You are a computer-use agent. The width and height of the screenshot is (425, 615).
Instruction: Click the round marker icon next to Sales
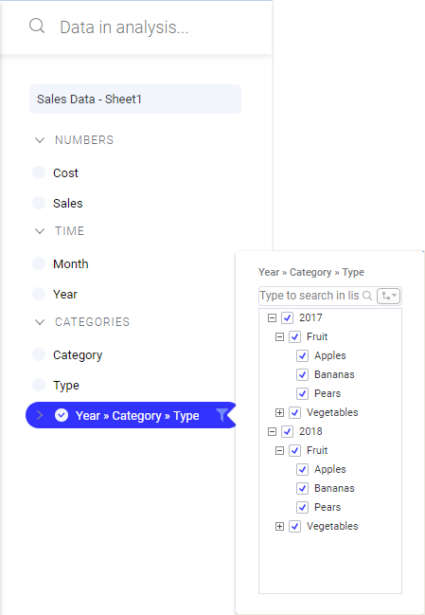click(39, 203)
